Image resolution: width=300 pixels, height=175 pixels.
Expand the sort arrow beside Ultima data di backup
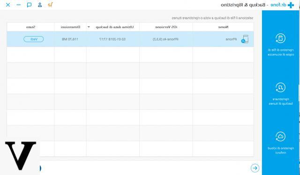click(89, 27)
